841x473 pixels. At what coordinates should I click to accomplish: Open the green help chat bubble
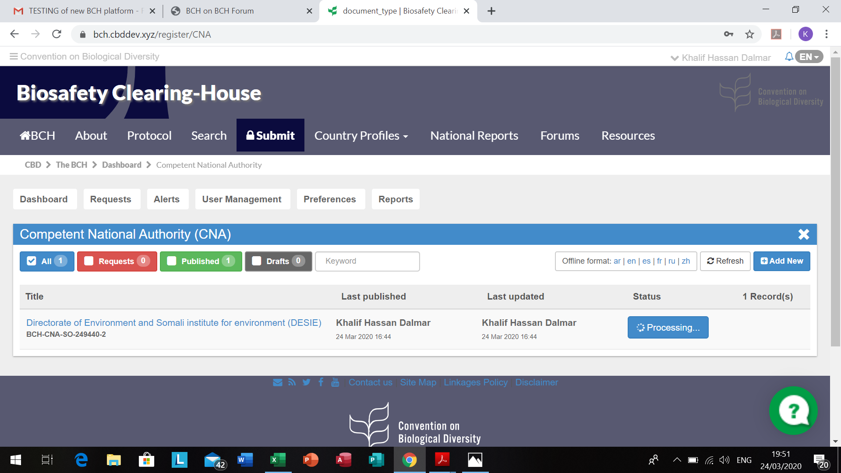tap(793, 411)
